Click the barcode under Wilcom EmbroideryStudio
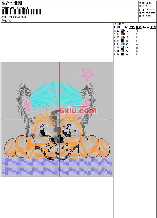The image size is (157, 218). 22,12
